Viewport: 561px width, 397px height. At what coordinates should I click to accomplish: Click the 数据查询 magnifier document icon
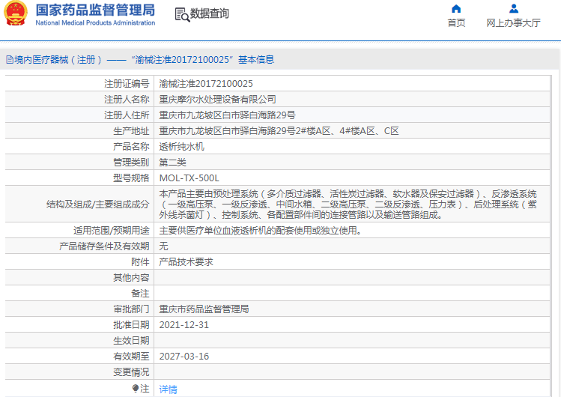pos(181,14)
